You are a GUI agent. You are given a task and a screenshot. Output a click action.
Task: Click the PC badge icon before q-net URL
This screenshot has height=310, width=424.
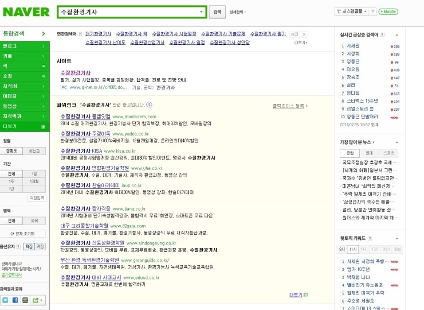coord(64,87)
